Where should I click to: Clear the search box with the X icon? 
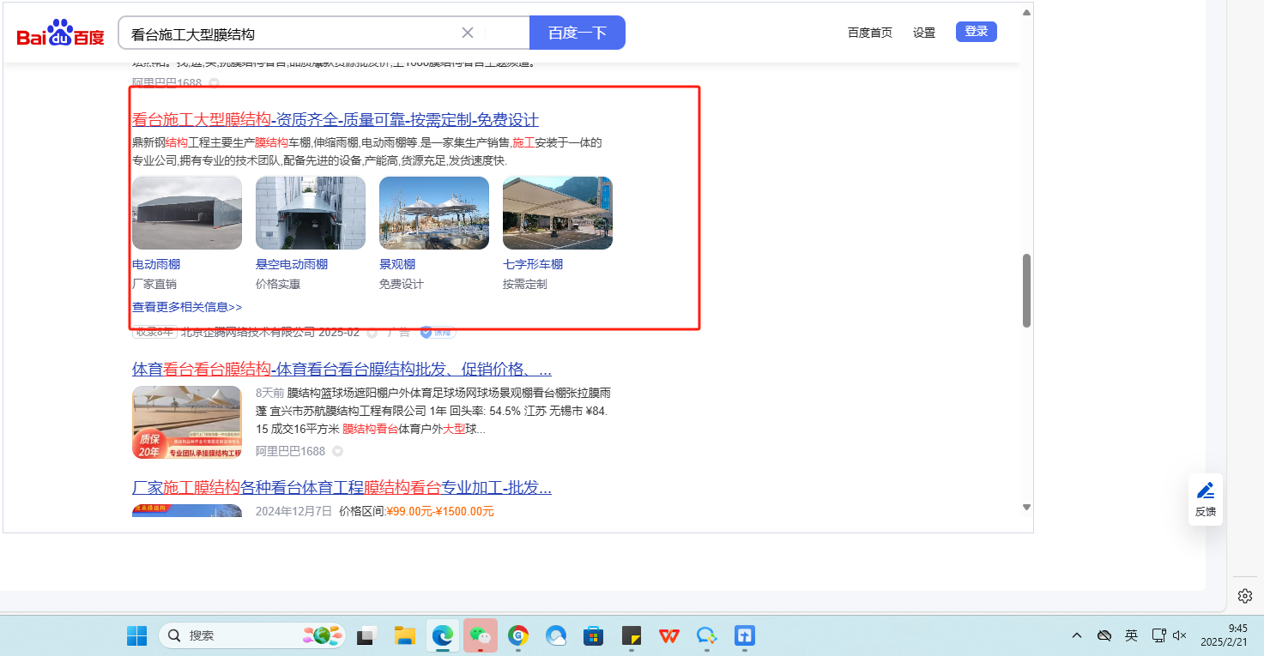coord(468,33)
